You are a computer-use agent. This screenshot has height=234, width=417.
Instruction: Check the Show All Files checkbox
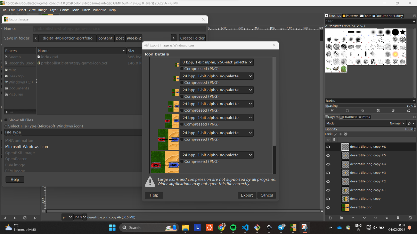tap(6, 120)
